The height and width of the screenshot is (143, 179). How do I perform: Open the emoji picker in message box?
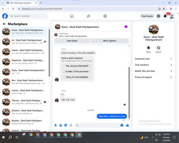tap(122, 125)
